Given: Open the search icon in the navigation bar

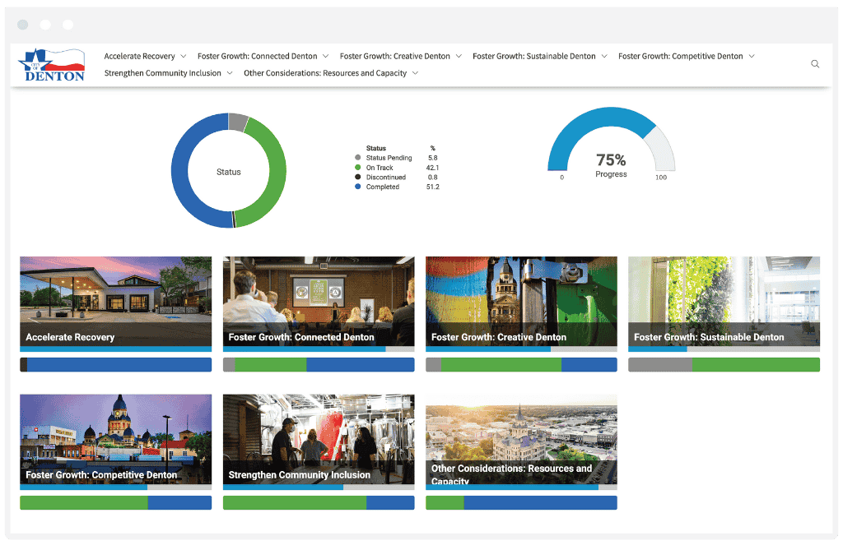Looking at the screenshot, I should click(815, 63).
